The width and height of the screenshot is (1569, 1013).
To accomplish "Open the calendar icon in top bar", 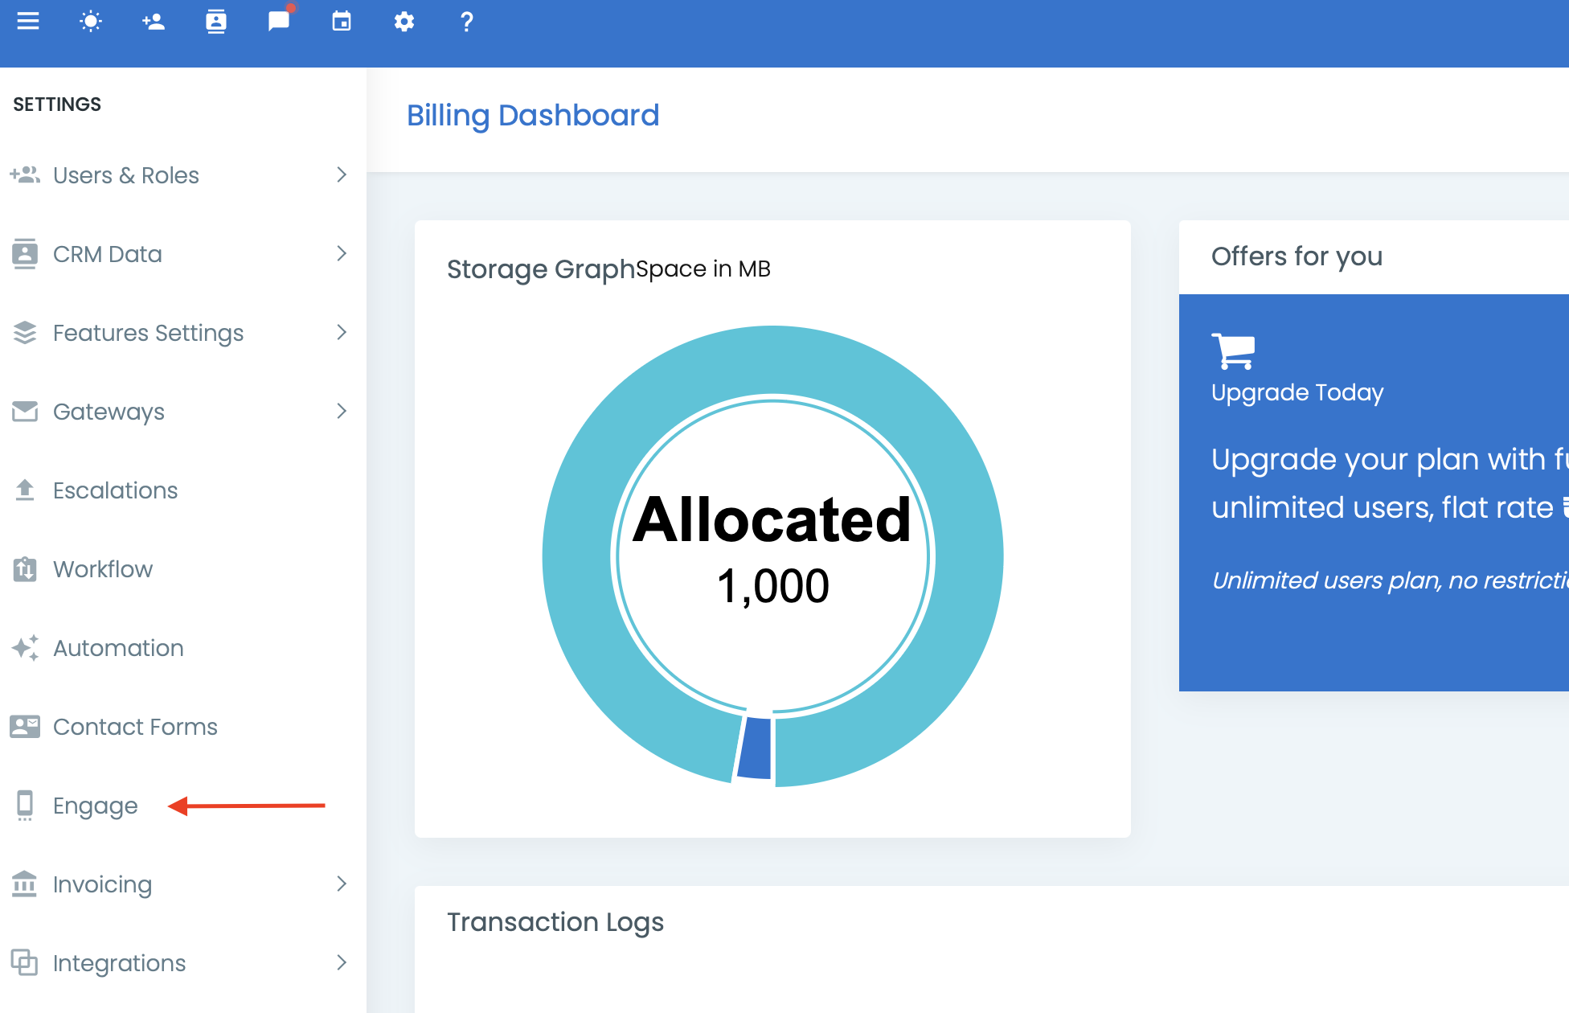I will click(x=341, y=22).
